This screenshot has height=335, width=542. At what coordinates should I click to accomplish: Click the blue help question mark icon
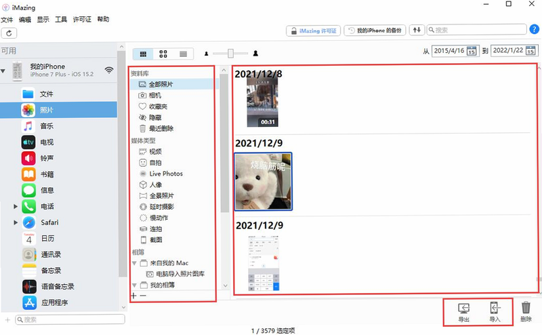tap(535, 29)
